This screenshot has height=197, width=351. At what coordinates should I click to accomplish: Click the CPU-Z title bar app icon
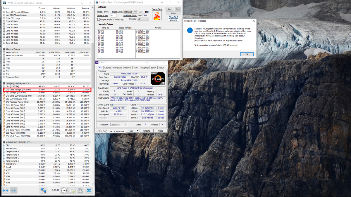tap(97, 62)
